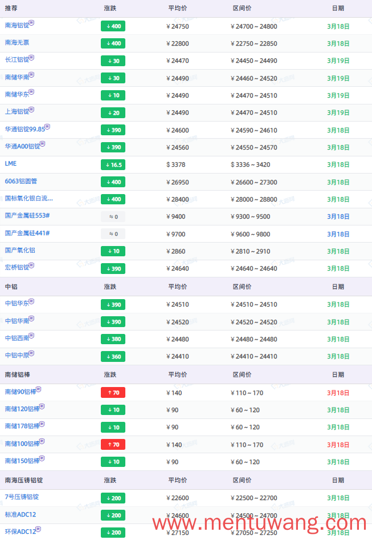Select the 南储铝棒 section header

tap(17, 374)
